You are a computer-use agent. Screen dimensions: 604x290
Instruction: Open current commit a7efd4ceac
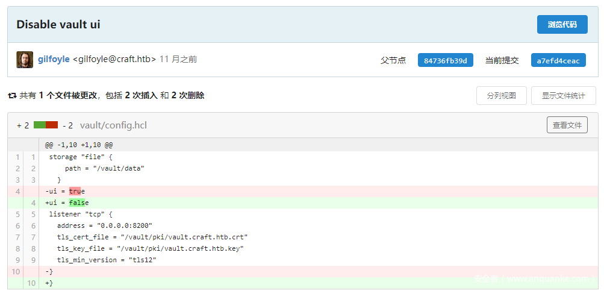558,60
